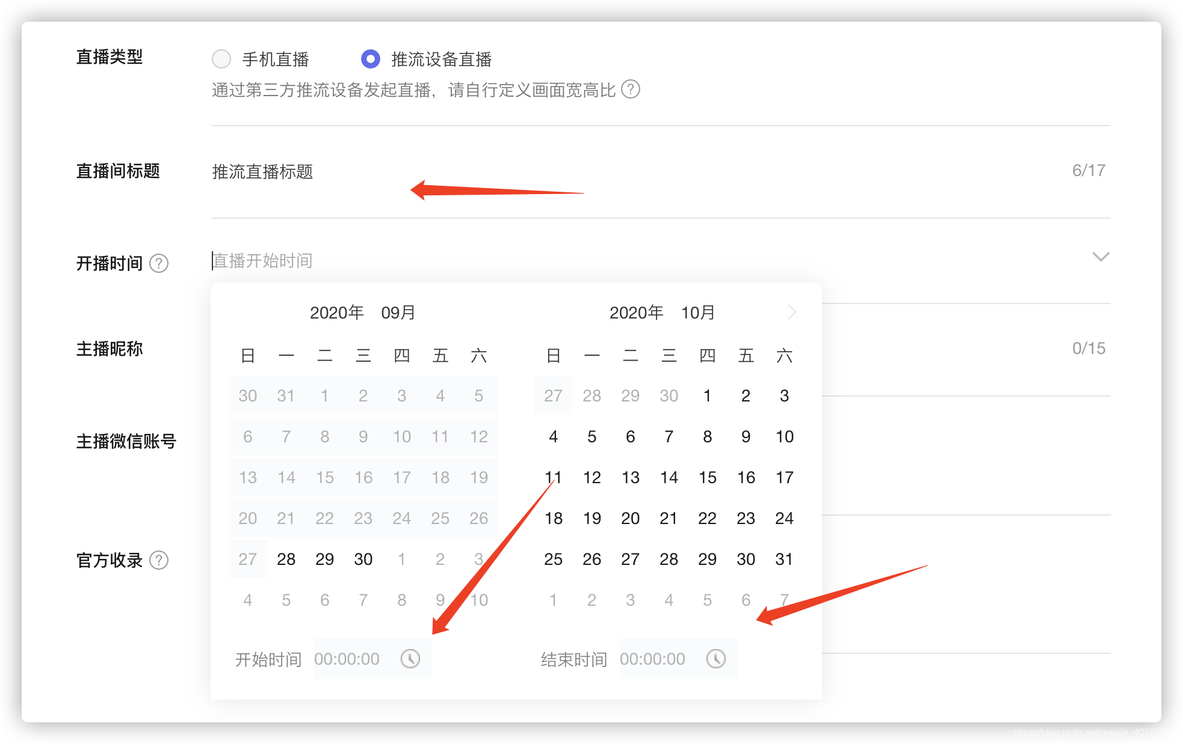Viewport: 1183px width, 744px height.
Task: Click help icon next to 官方收录
Action: point(159,560)
